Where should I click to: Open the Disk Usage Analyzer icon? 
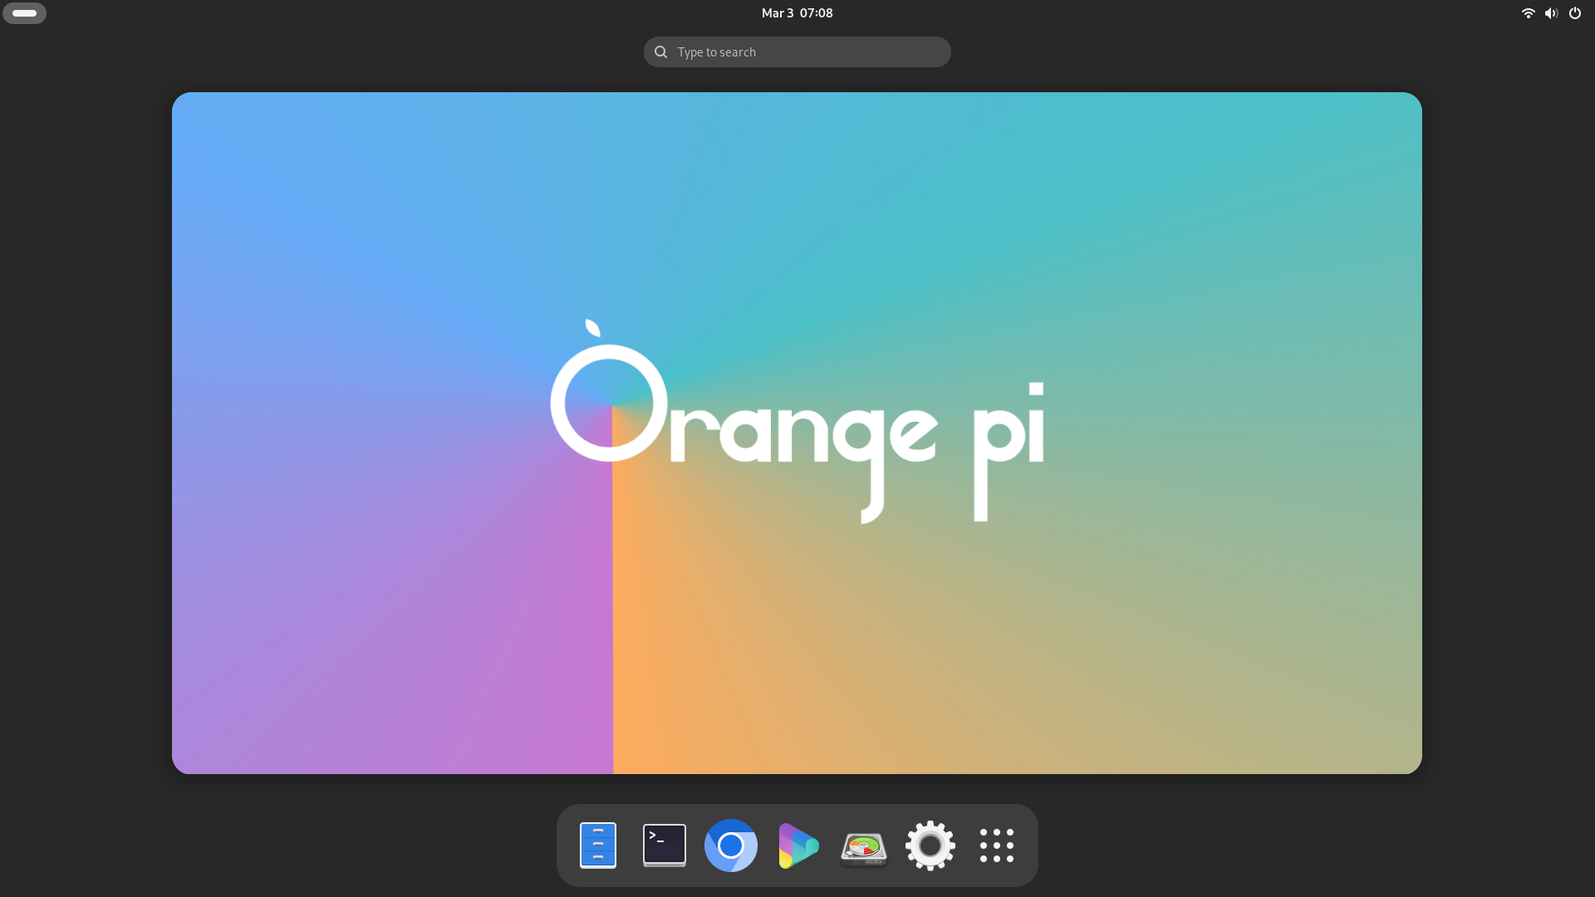point(864,847)
